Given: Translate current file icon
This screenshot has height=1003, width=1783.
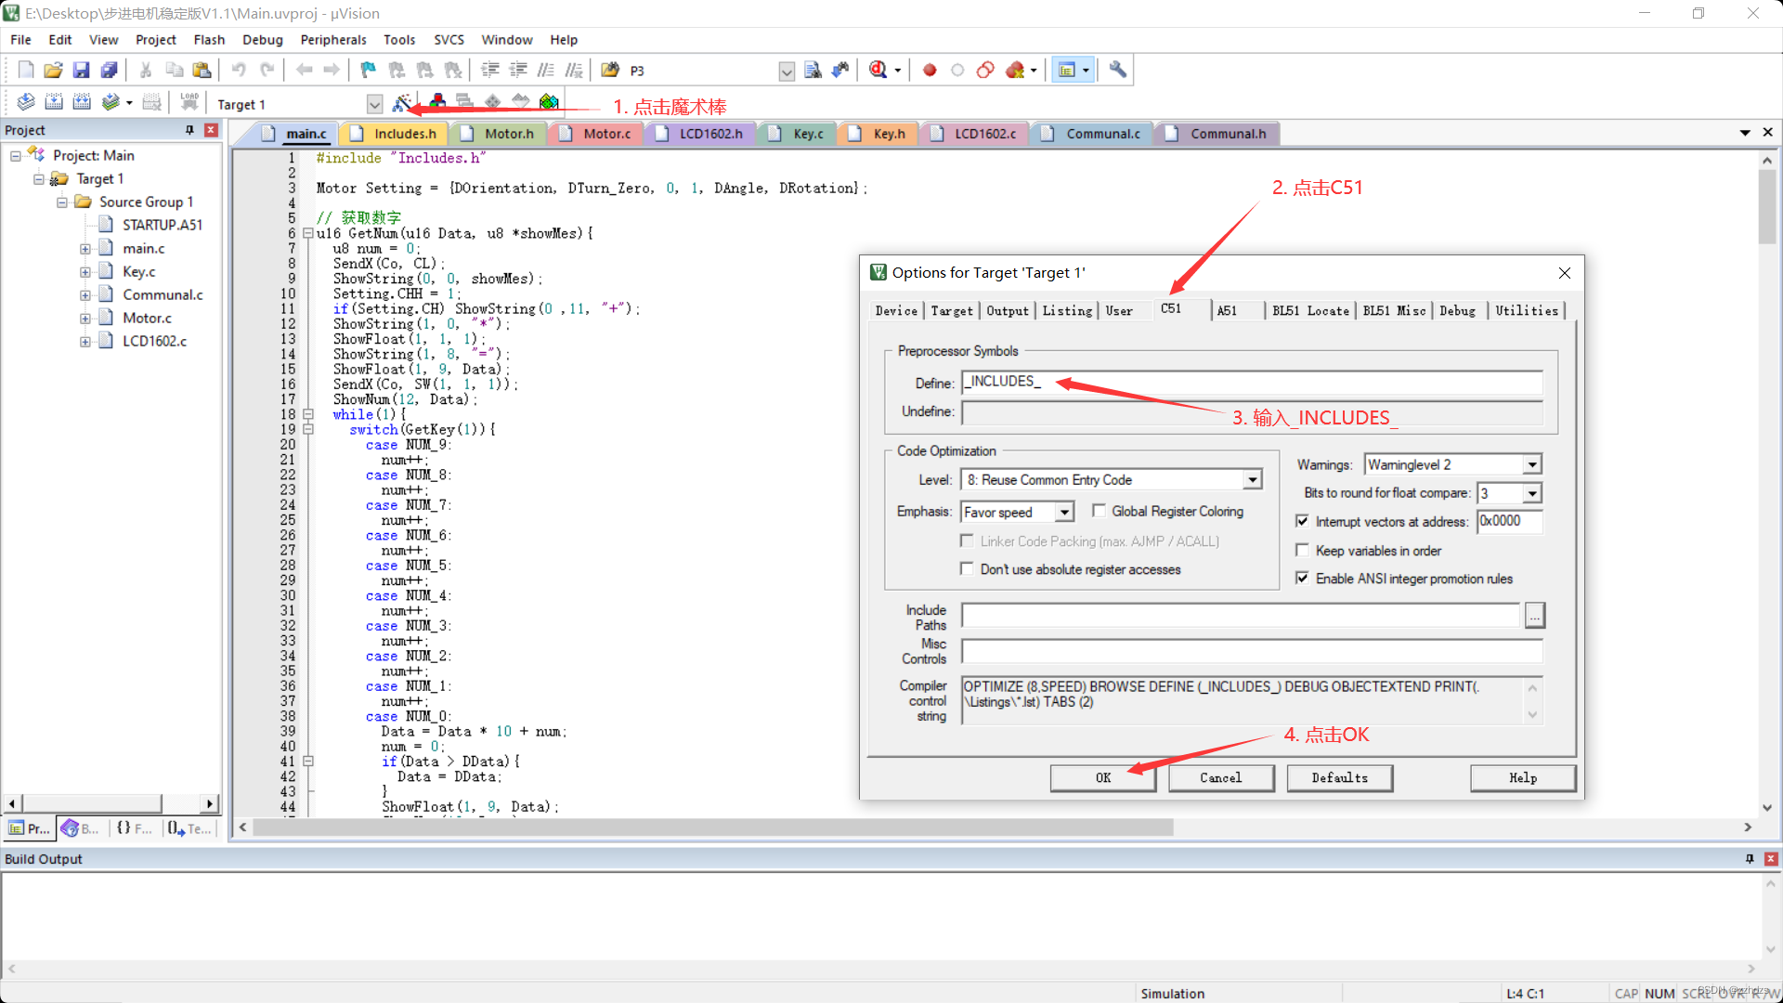Looking at the screenshot, I should pos(26,102).
